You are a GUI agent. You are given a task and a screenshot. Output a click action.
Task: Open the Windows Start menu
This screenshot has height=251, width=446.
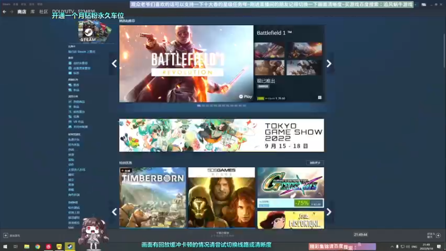click(x=5, y=247)
